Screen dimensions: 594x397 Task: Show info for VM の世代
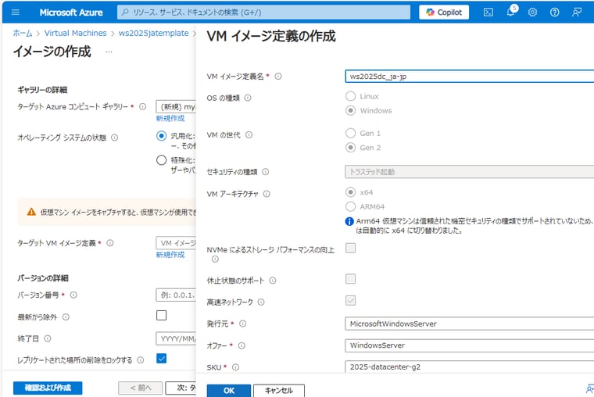tap(249, 135)
